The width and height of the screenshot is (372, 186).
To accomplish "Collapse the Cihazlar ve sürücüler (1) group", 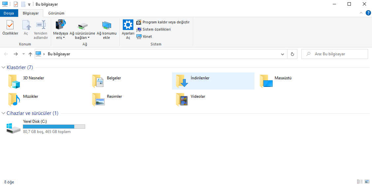I will pos(3,113).
